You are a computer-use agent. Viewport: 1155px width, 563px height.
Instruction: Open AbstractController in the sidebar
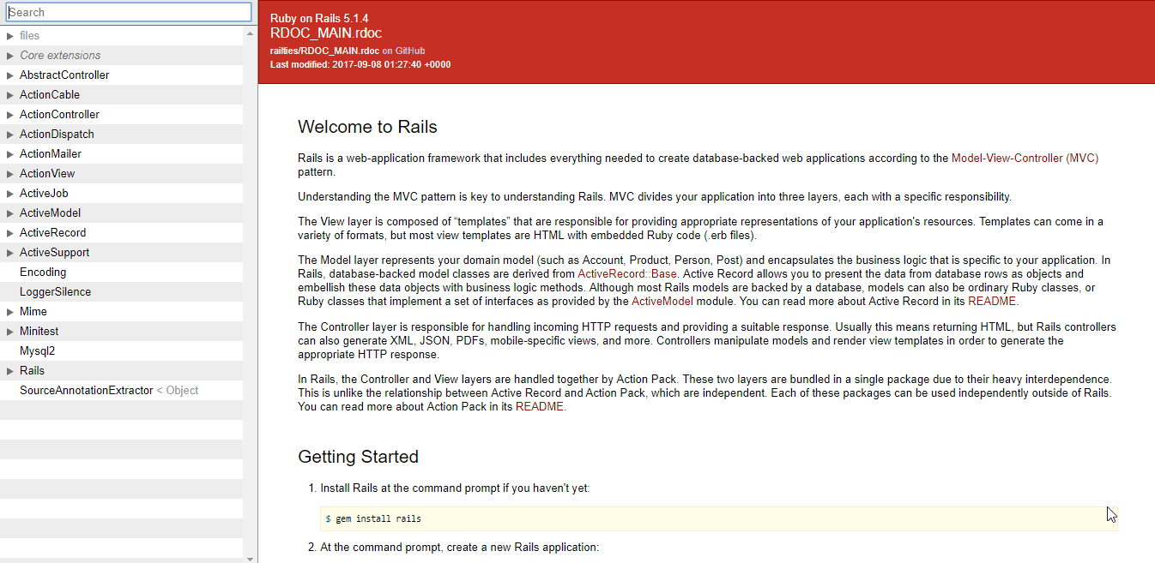64,75
